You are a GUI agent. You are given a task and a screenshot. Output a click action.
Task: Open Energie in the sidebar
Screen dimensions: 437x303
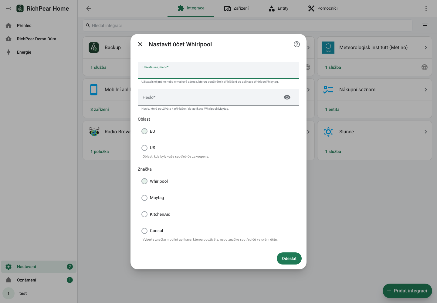[x=39, y=52]
